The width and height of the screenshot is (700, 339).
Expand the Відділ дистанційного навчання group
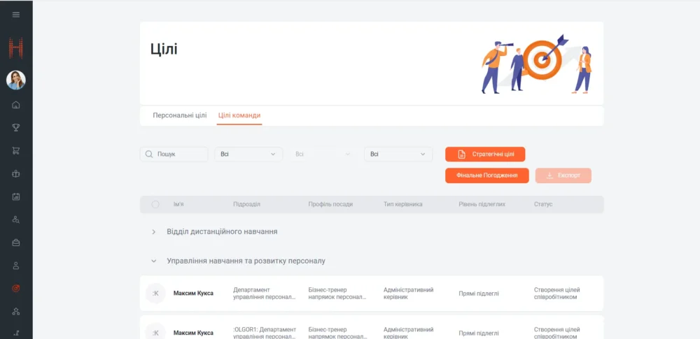click(154, 231)
